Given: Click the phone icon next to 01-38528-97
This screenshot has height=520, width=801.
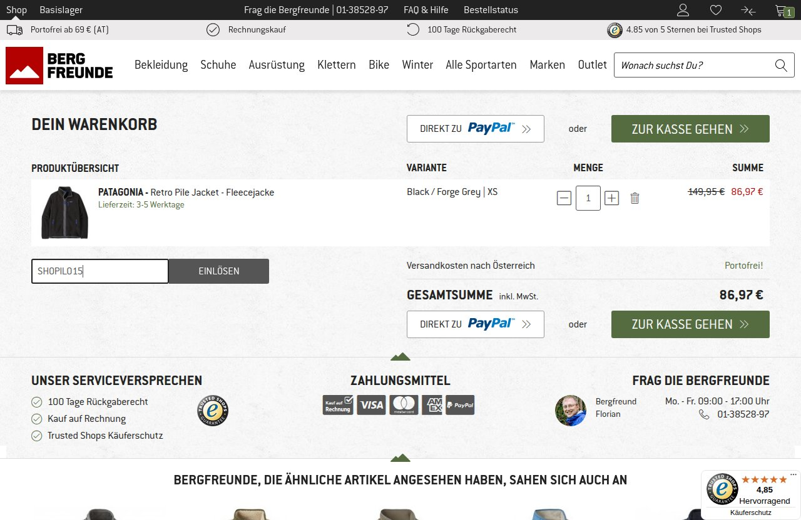Looking at the screenshot, I should coord(704,414).
